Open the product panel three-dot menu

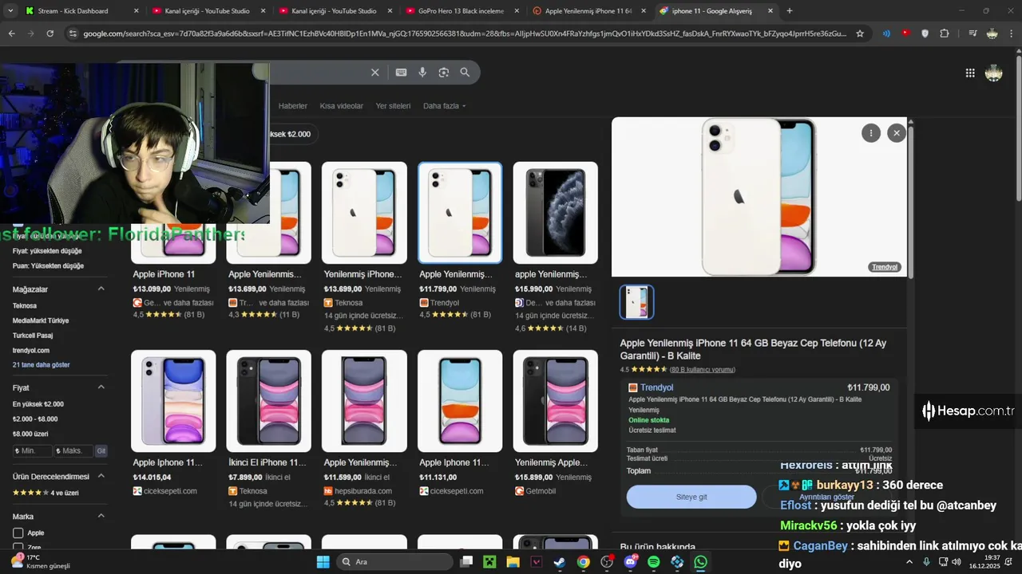pyautogui.click(x=871, y=133)
